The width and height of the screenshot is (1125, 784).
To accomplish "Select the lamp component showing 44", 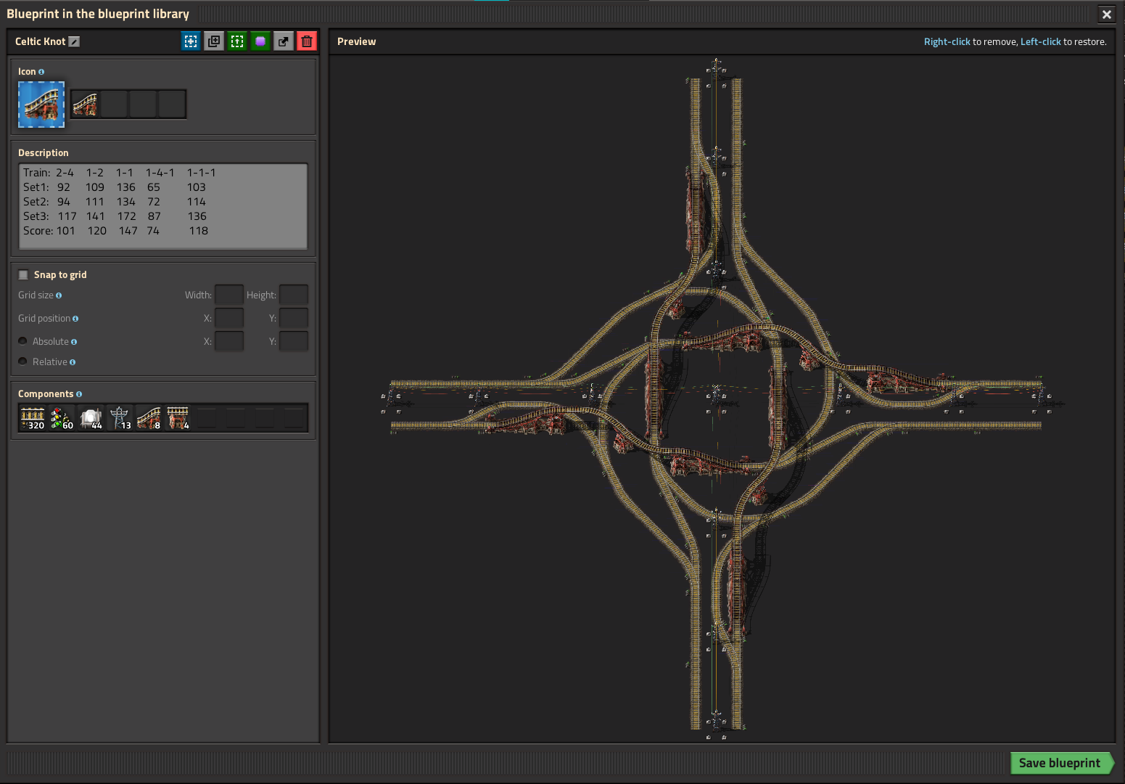I will [91, 418].
